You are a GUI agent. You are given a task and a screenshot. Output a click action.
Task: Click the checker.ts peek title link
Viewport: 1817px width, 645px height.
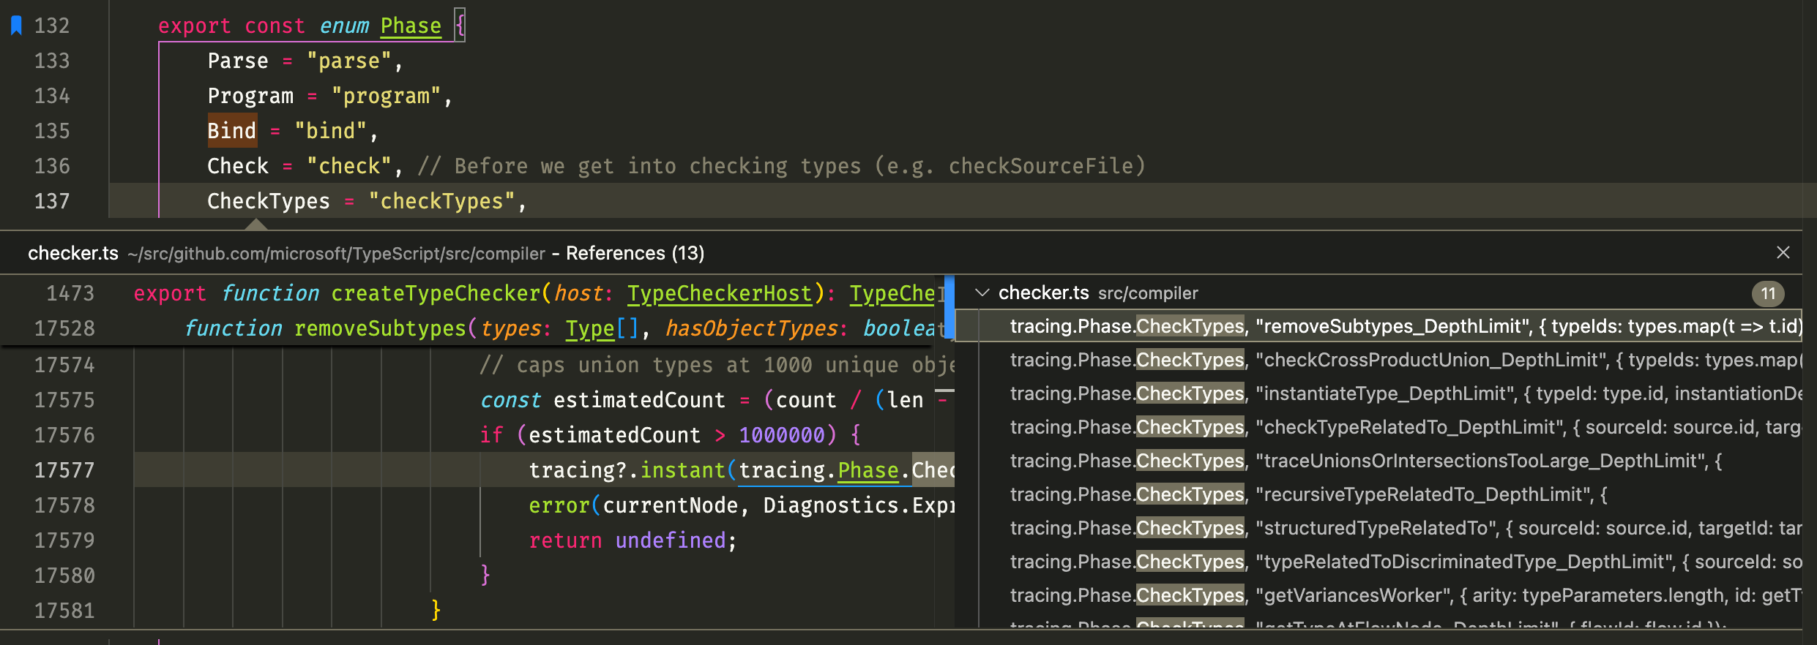pyautogui.click(x=73, y=253)
